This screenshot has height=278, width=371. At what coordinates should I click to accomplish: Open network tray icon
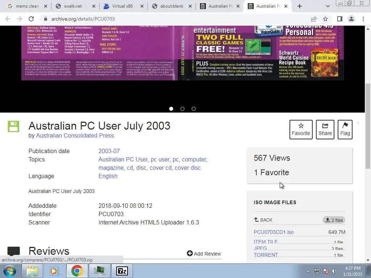[x=317, y=271]
